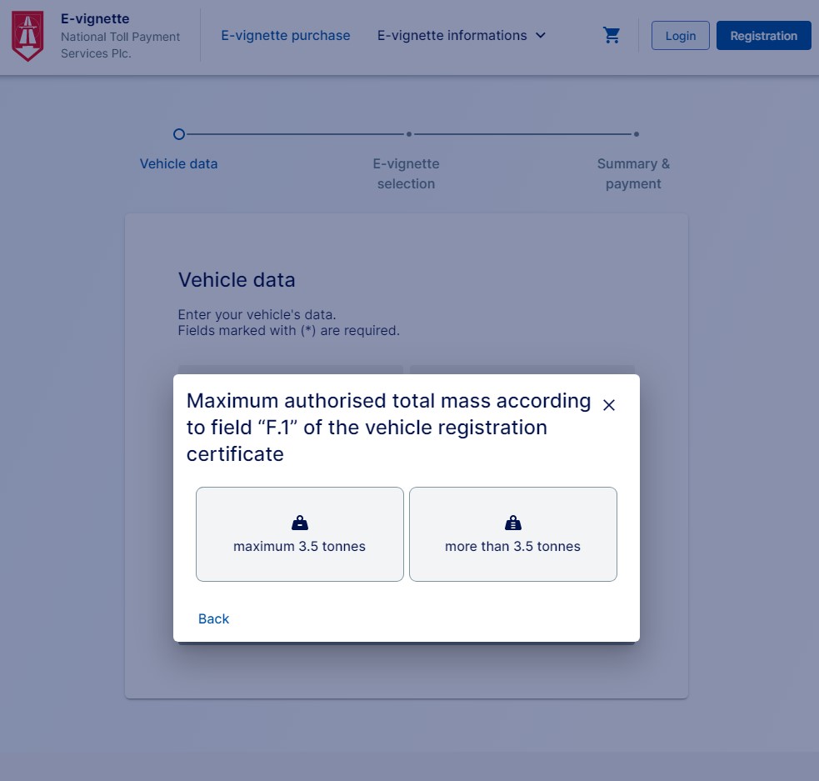This screenshot has width=819, height=781.
Task: Click the weight icon above maximum 3.5 tonnes
Action: tap(300, 523)
